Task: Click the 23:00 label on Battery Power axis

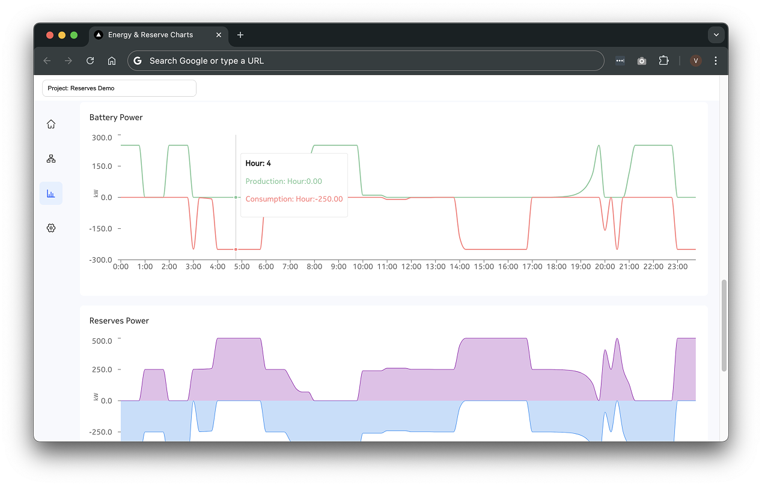Action: click(677, 267)
